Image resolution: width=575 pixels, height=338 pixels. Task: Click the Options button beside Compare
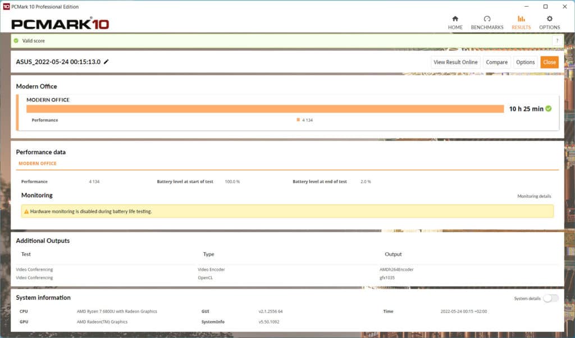[525, 62]
